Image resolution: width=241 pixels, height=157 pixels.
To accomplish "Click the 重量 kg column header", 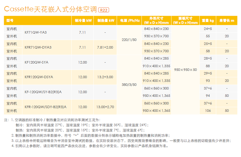I will (x=208, y=21).
